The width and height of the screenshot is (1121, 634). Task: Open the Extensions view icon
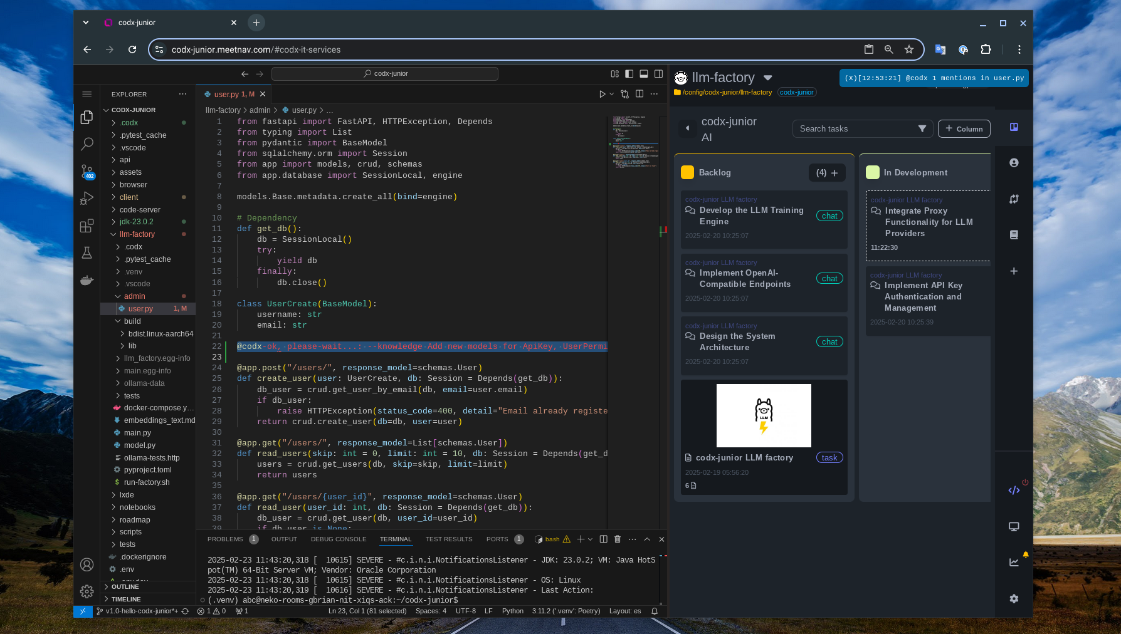(87, 226)
